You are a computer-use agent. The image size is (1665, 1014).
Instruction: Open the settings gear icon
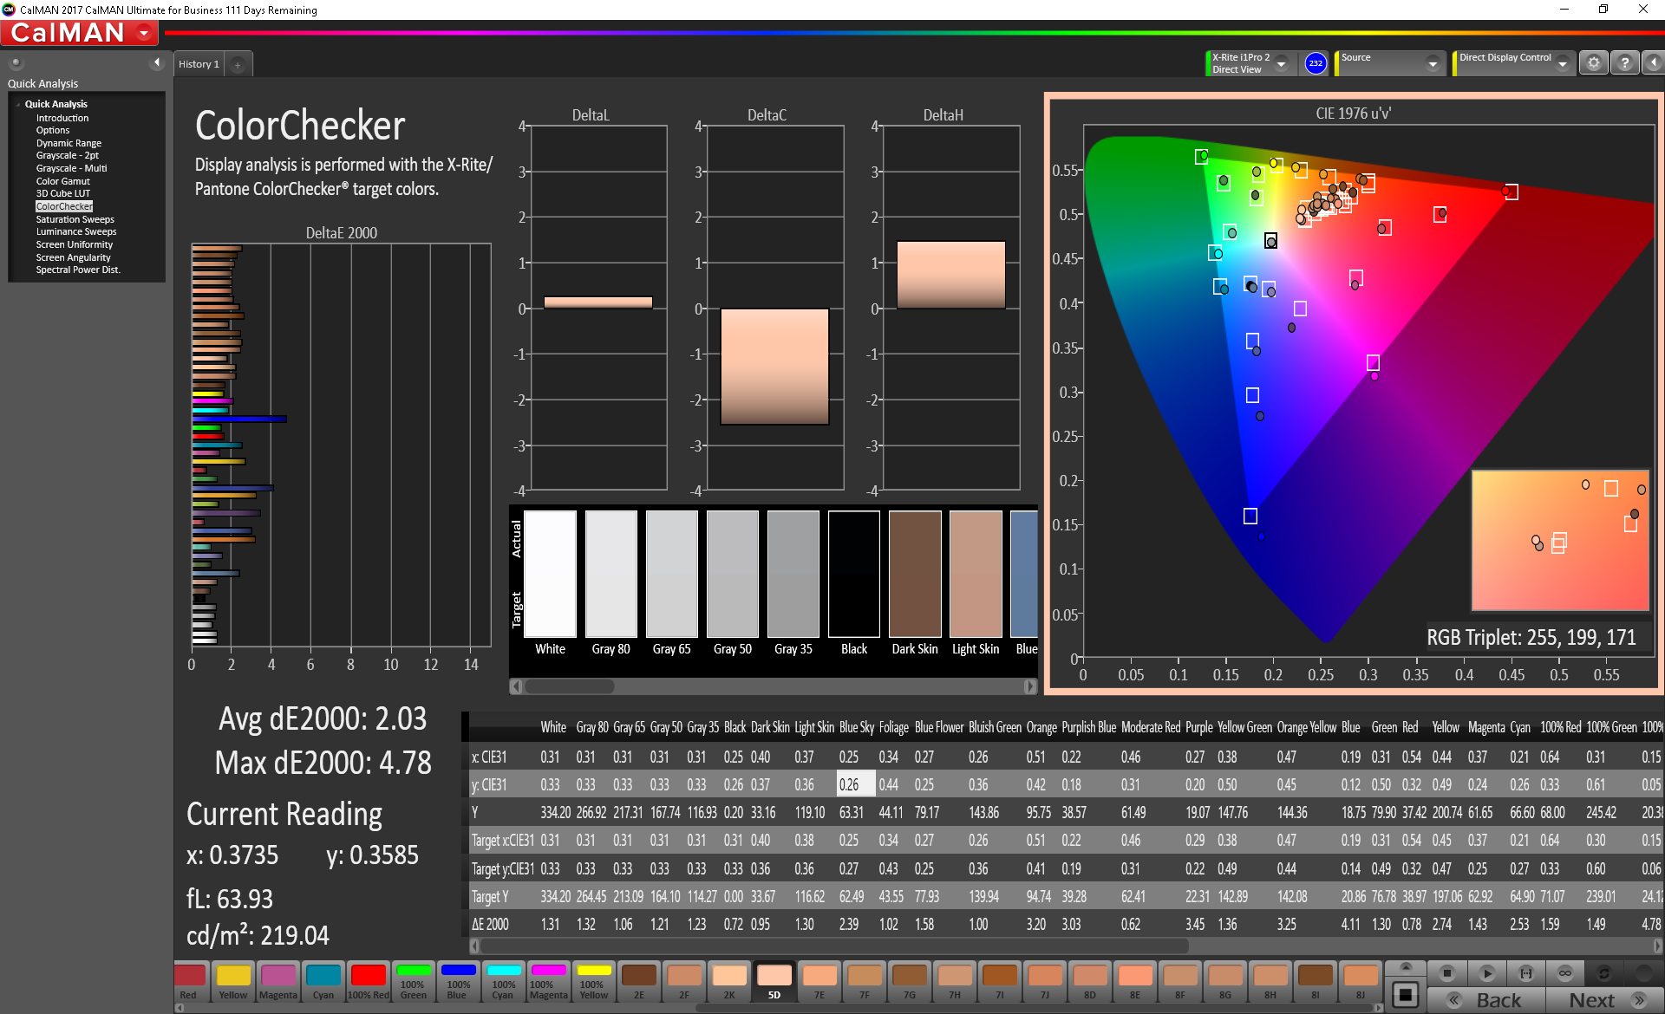[1594, 63]
